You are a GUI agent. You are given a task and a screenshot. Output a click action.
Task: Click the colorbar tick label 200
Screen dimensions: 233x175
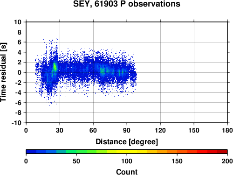(227, 161)
